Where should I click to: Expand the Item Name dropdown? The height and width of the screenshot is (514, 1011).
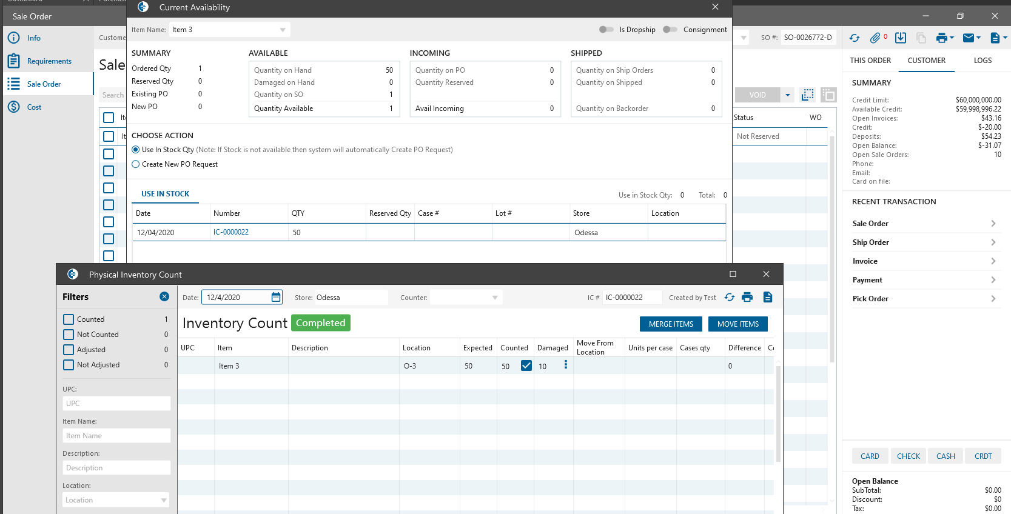[283, 30]
